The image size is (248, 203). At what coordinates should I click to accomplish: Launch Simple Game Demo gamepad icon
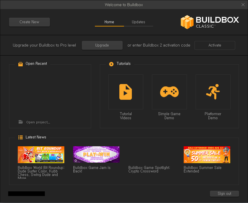tap(169, 92)
